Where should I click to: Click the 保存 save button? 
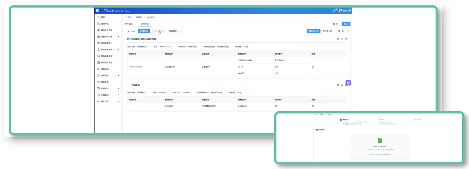point(346,24)
